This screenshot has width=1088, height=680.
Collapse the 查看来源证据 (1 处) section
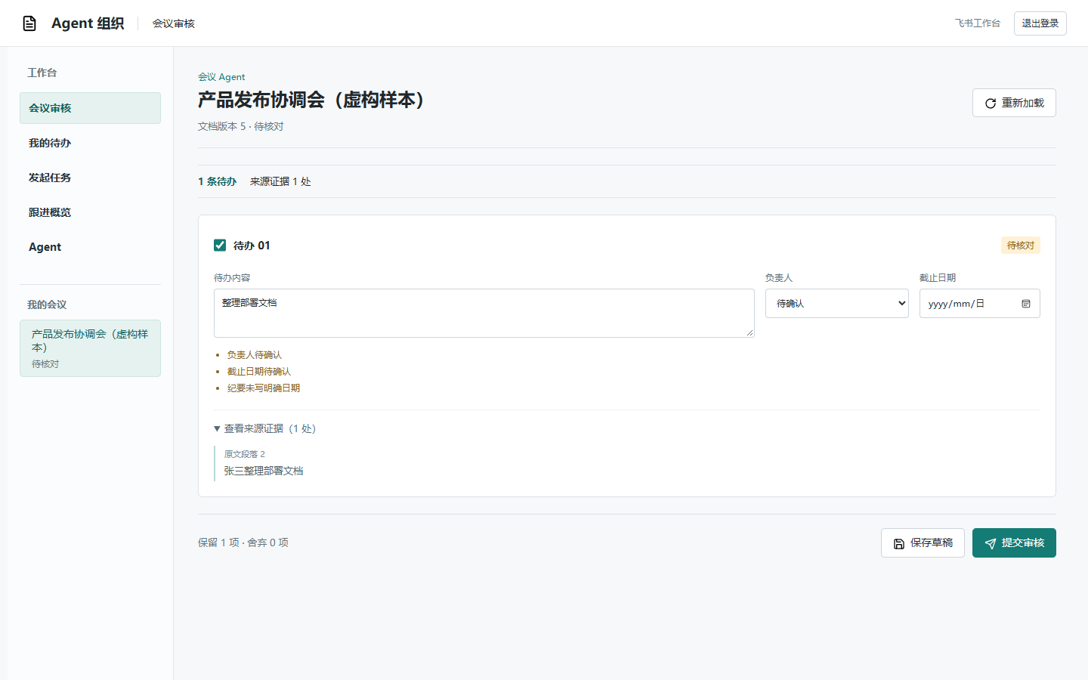[265, 428]
